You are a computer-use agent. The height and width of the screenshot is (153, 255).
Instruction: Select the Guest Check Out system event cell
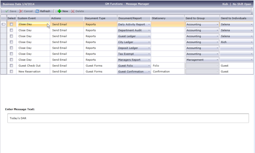pyautogui.click(x=33, y=66)
